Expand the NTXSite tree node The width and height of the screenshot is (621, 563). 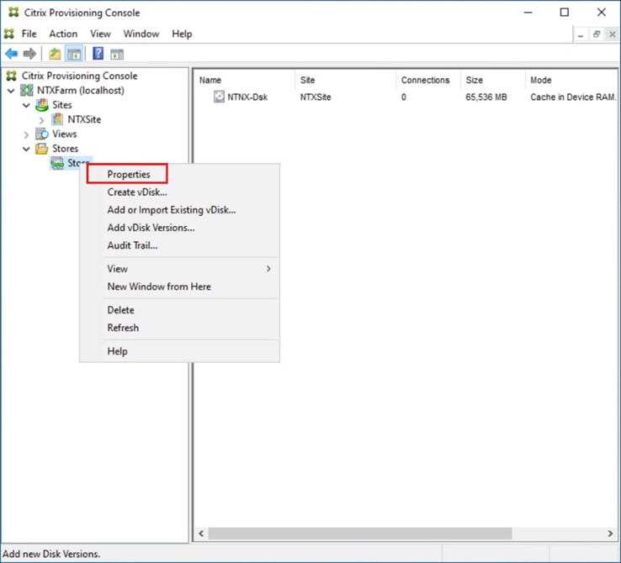click(x=41, y=120)
